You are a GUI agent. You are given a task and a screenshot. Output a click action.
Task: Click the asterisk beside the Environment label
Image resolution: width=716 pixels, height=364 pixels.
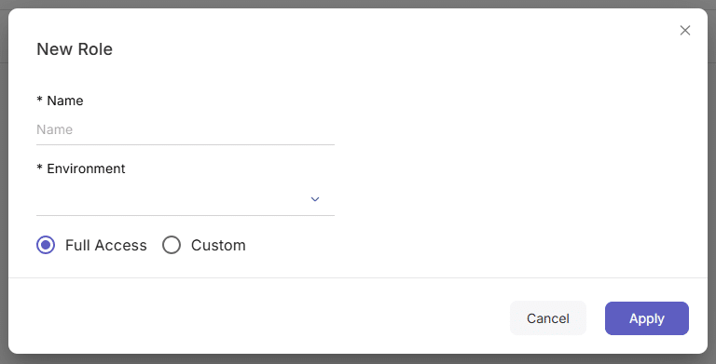click(40, 168)
